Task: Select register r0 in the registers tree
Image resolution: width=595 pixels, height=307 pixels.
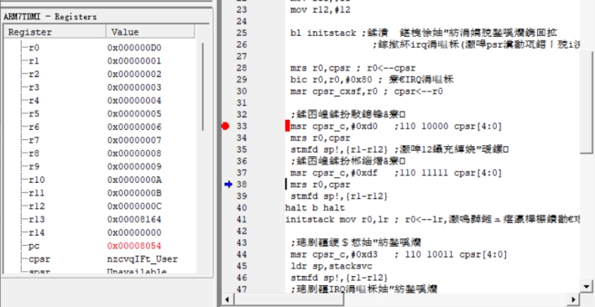Action: pos(34,48)
